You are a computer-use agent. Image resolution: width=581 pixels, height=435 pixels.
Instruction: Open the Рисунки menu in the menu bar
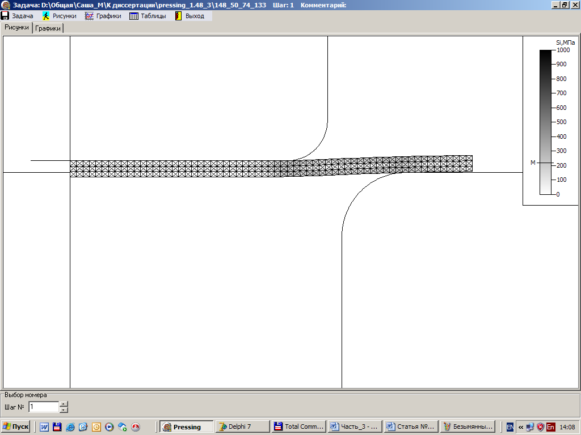[59, 16]
